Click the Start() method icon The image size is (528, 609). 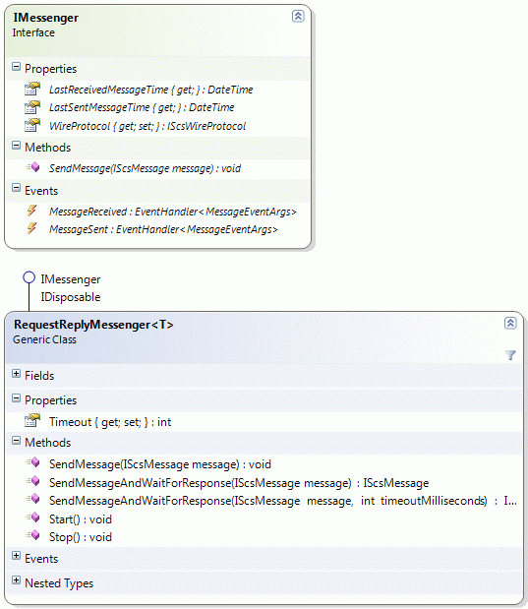tap(32, 518)
